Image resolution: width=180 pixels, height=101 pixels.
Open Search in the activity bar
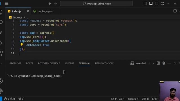(1, 22)
